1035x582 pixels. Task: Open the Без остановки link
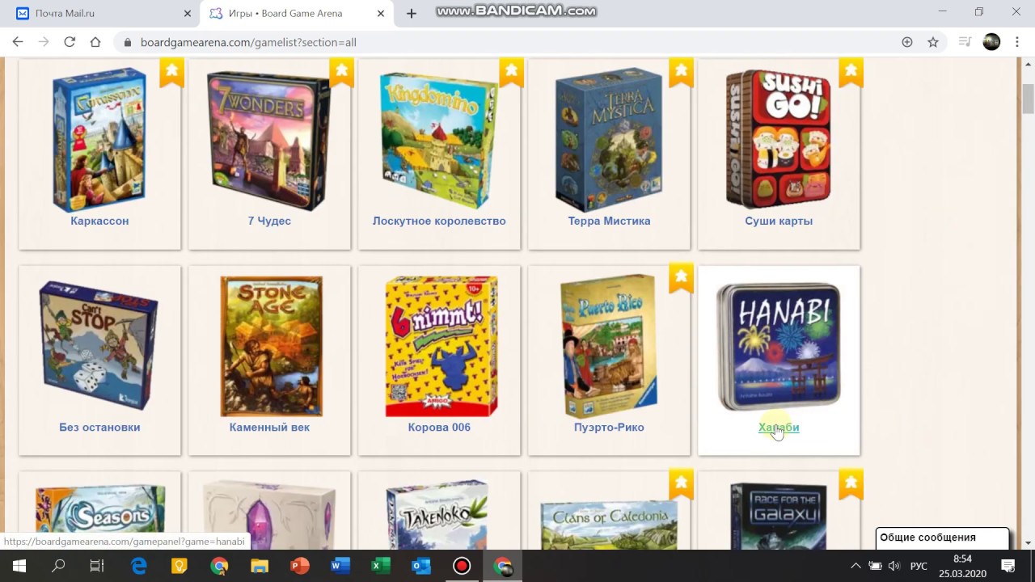(x=99, y=427)
